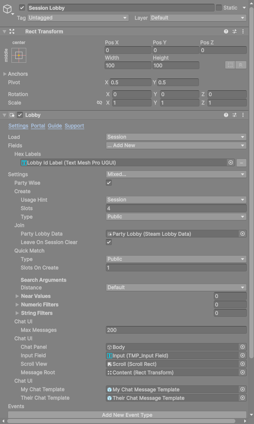Pick object for Party Lobby Data

pos(243,234)
